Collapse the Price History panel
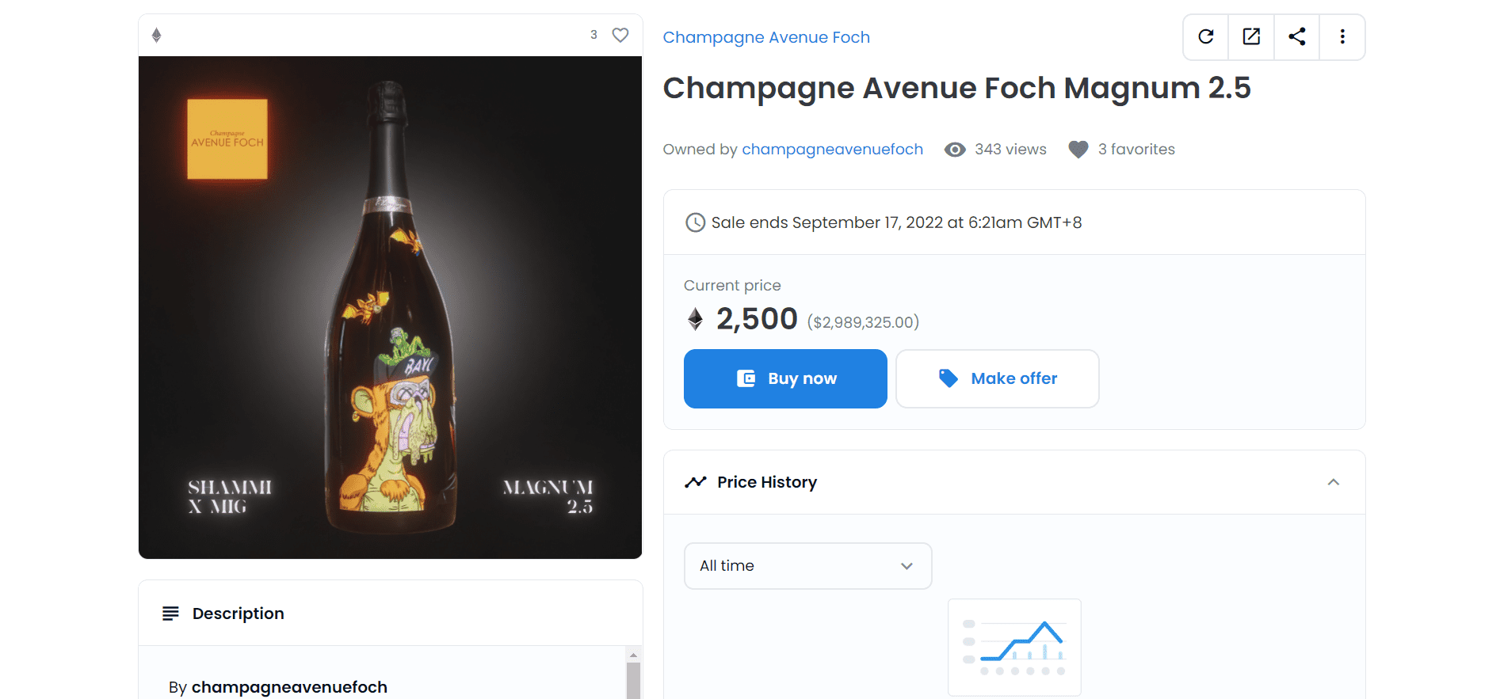 coord(1334,481)
